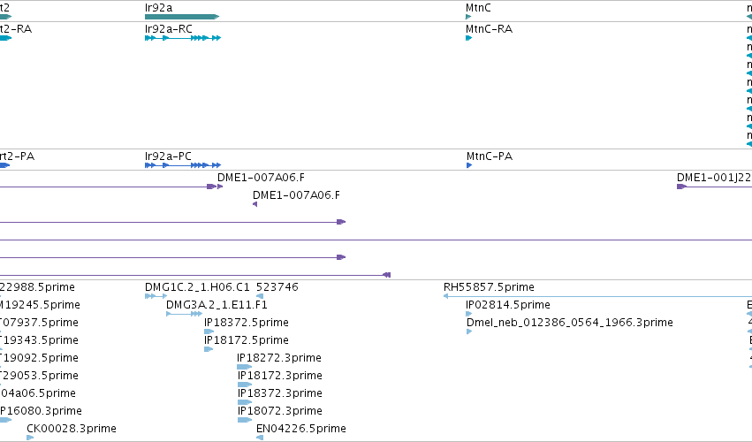Select the IP18072.3prime EST bar

coord(245,421)
